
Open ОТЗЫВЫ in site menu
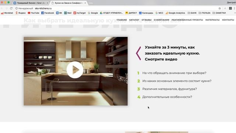pyautogui.click(x=146, y=20)
